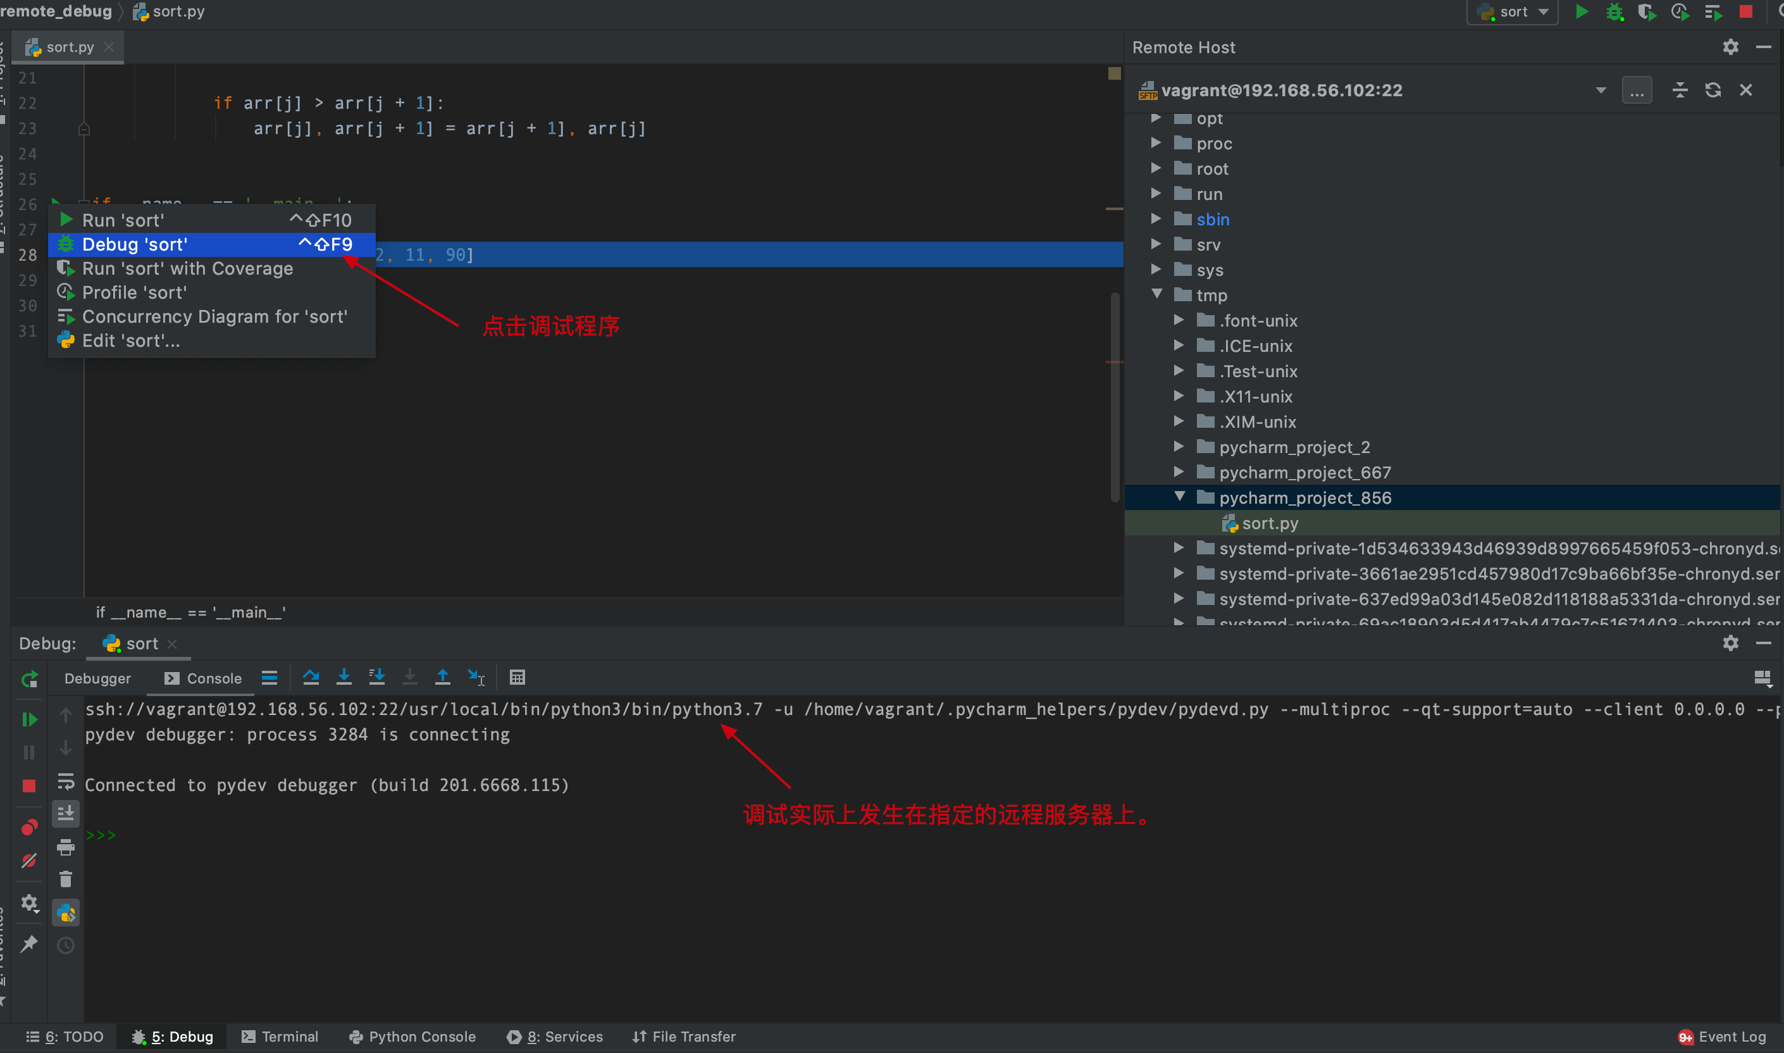Image resolution: width=1784 pixels, height=1053 pixels.
Task: Select the srv folder row
Action: pyautogui.click(x=1452, y=244)
